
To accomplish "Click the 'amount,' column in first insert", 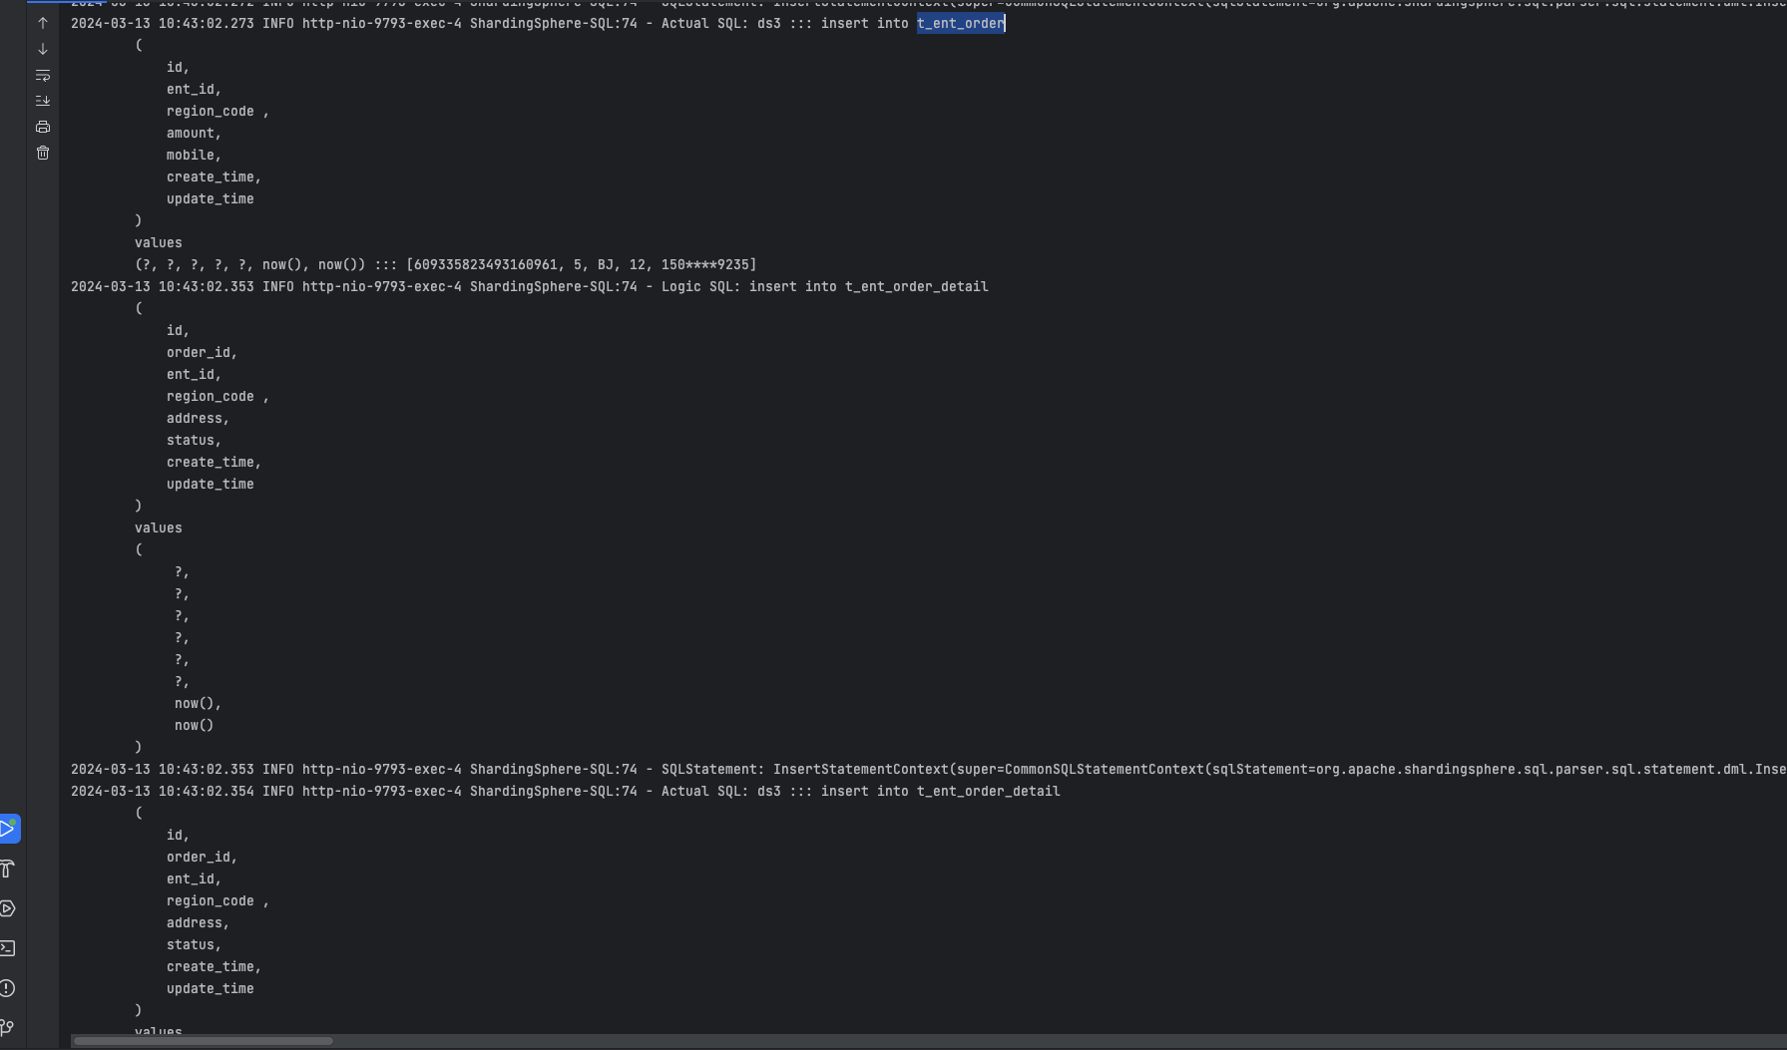I will (194, 134).
